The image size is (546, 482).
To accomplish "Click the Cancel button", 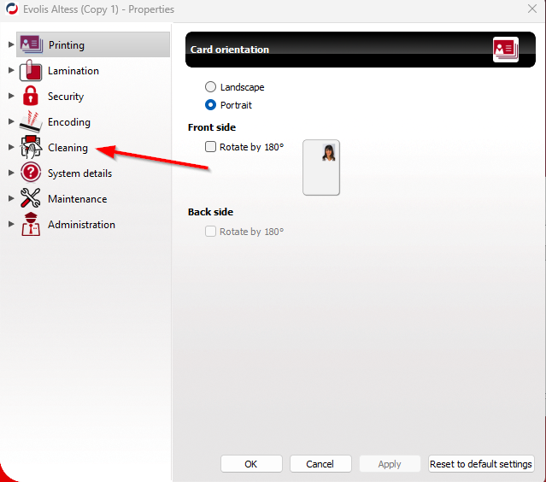I will point(320,464).
